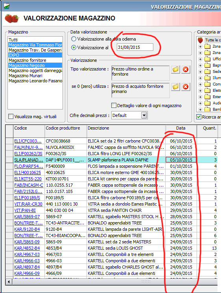Select 'Magazzino fornitore' list entry
The height and width of the screenshot is (293, 221).
coord(35,60)
